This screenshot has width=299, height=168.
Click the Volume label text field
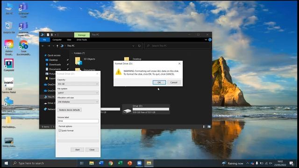(78, 121)
